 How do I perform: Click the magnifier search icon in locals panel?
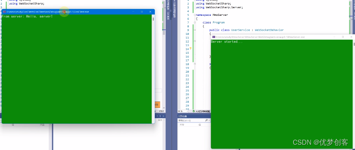coord(206,120)
